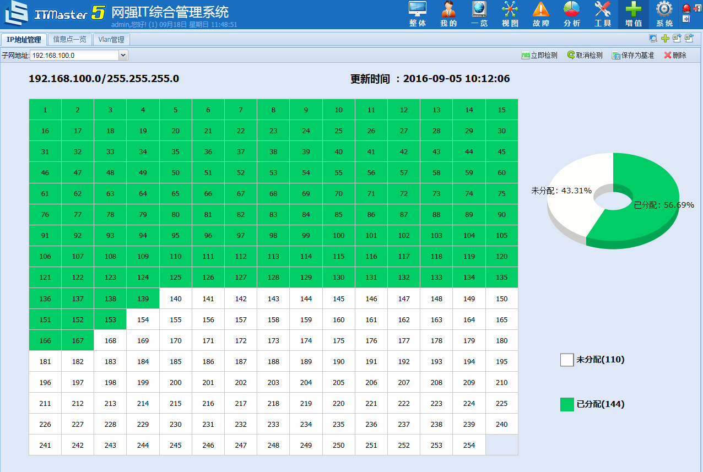The image size is (703, 472).
Task: Click the blue arrow panel icon below the siren
Action: [686, 19]
